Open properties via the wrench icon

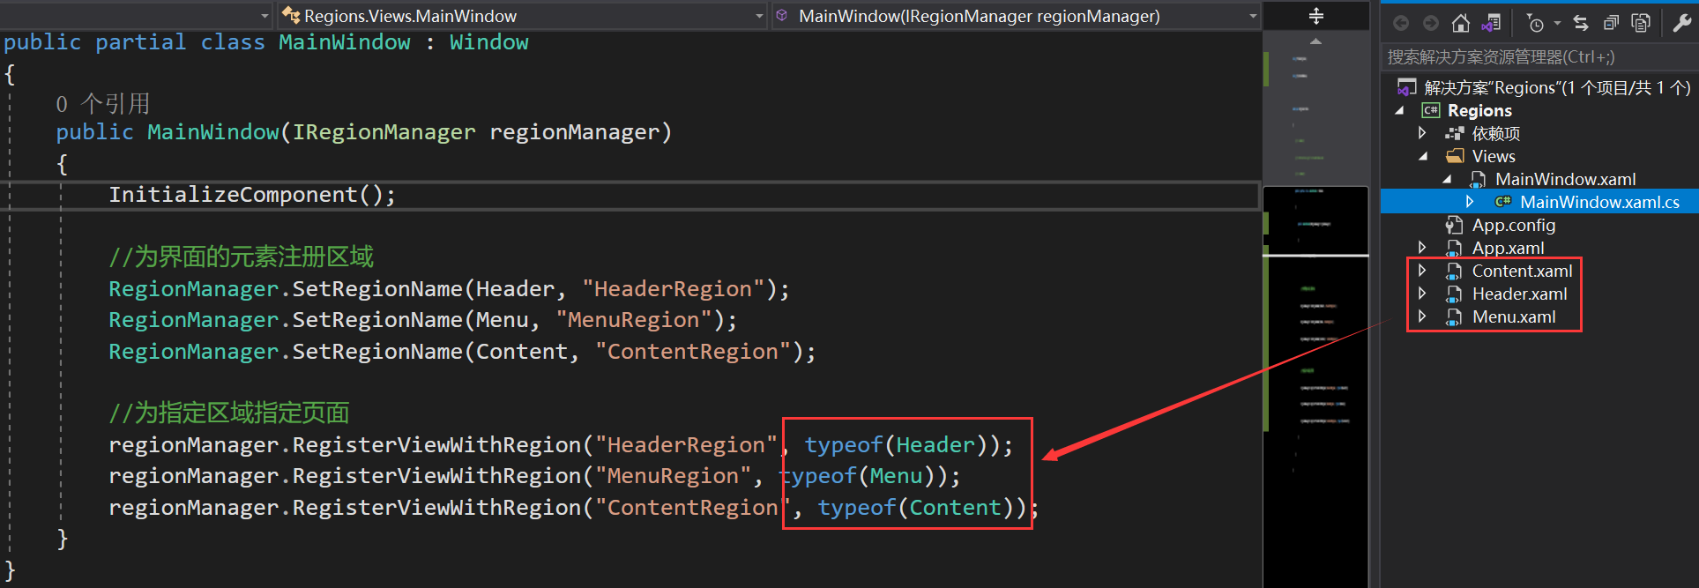1682,23
